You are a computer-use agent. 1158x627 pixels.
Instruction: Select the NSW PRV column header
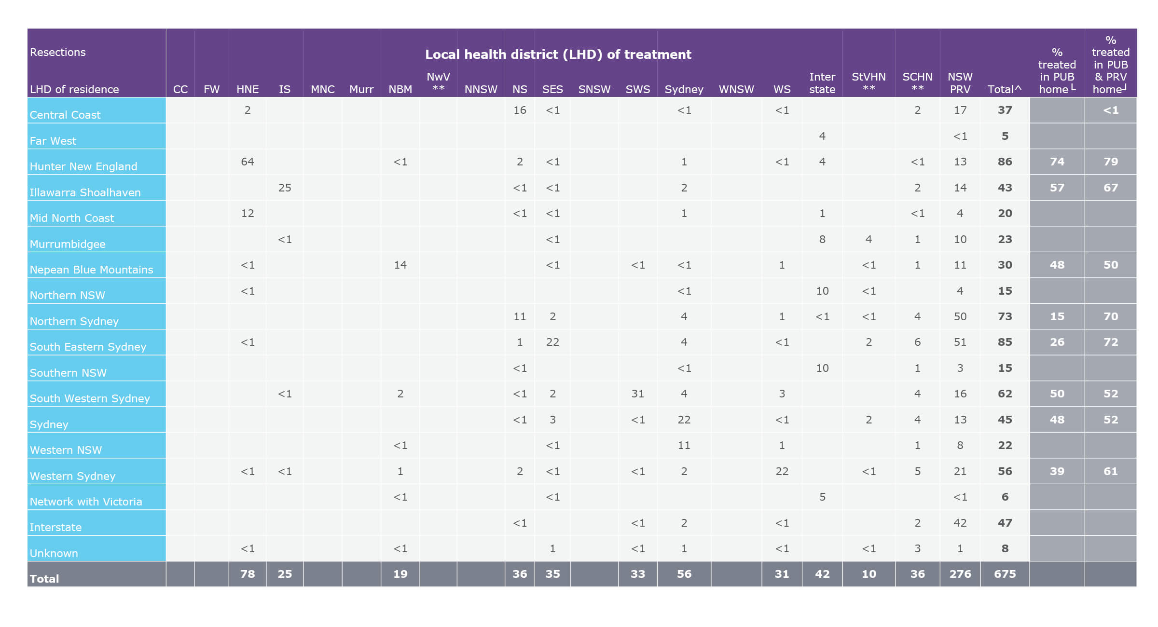click(959, 83)
